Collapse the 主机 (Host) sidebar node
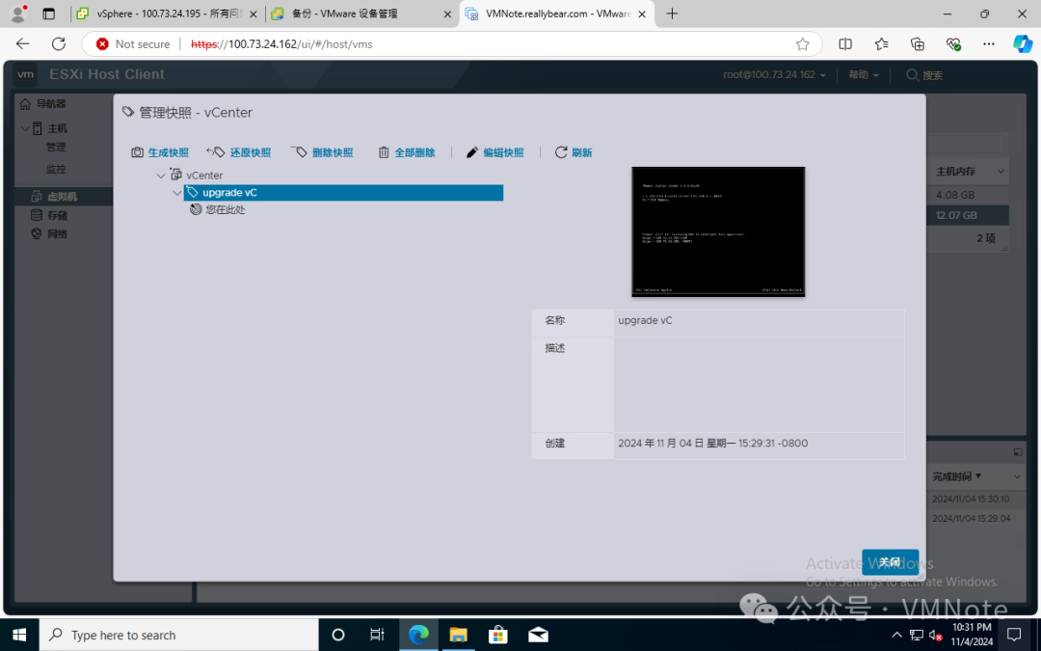Image resolution: width=1041 pixels, height=651 pixels. pyautogui.click(x=24, y=128)
